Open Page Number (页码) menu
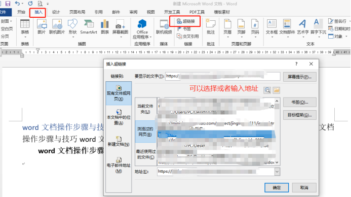The image size is (351, 197). click(255, 28)
